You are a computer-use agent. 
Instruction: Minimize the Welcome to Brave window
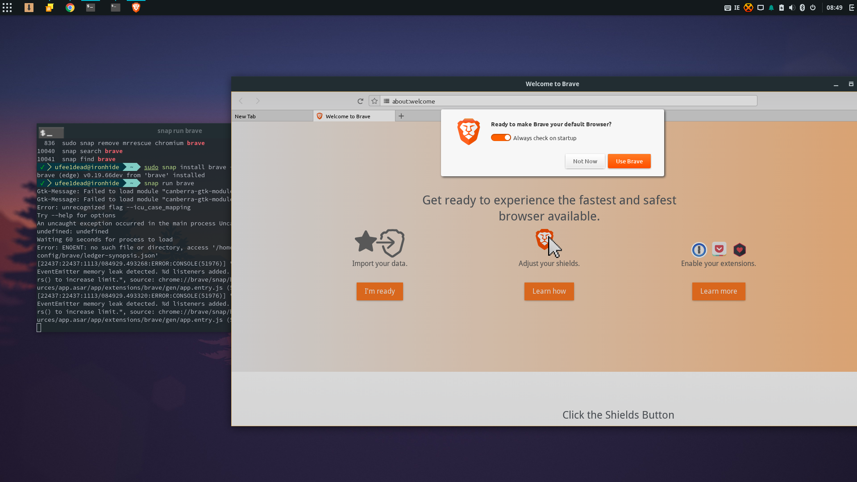836,84
